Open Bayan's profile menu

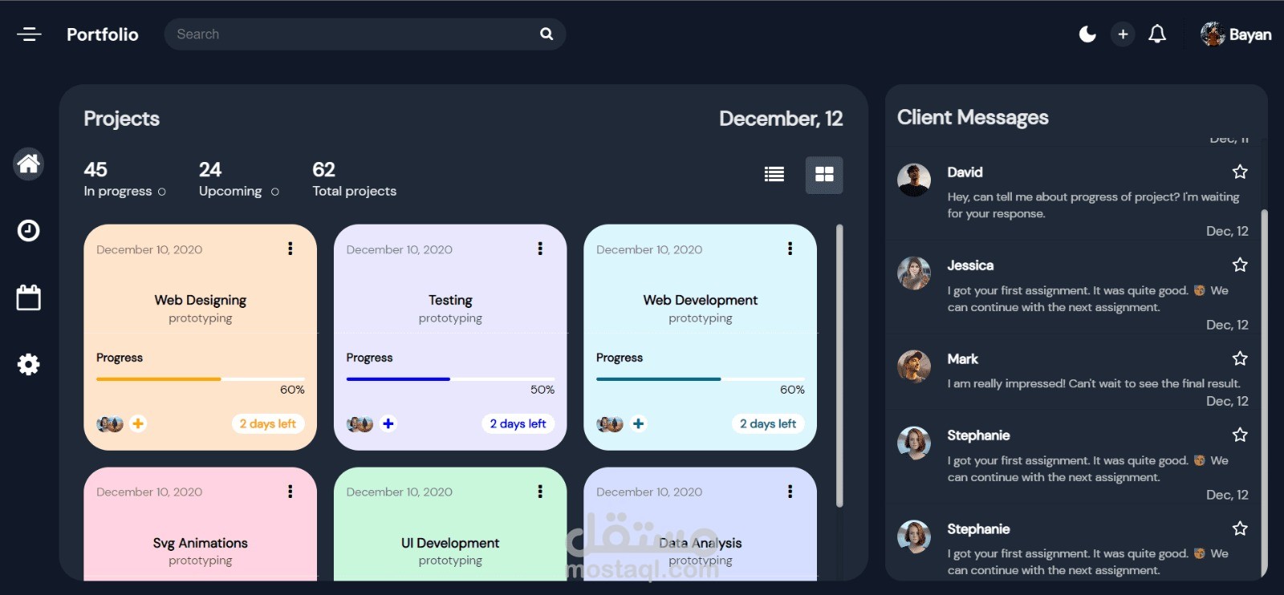(x=1236, y=34)
